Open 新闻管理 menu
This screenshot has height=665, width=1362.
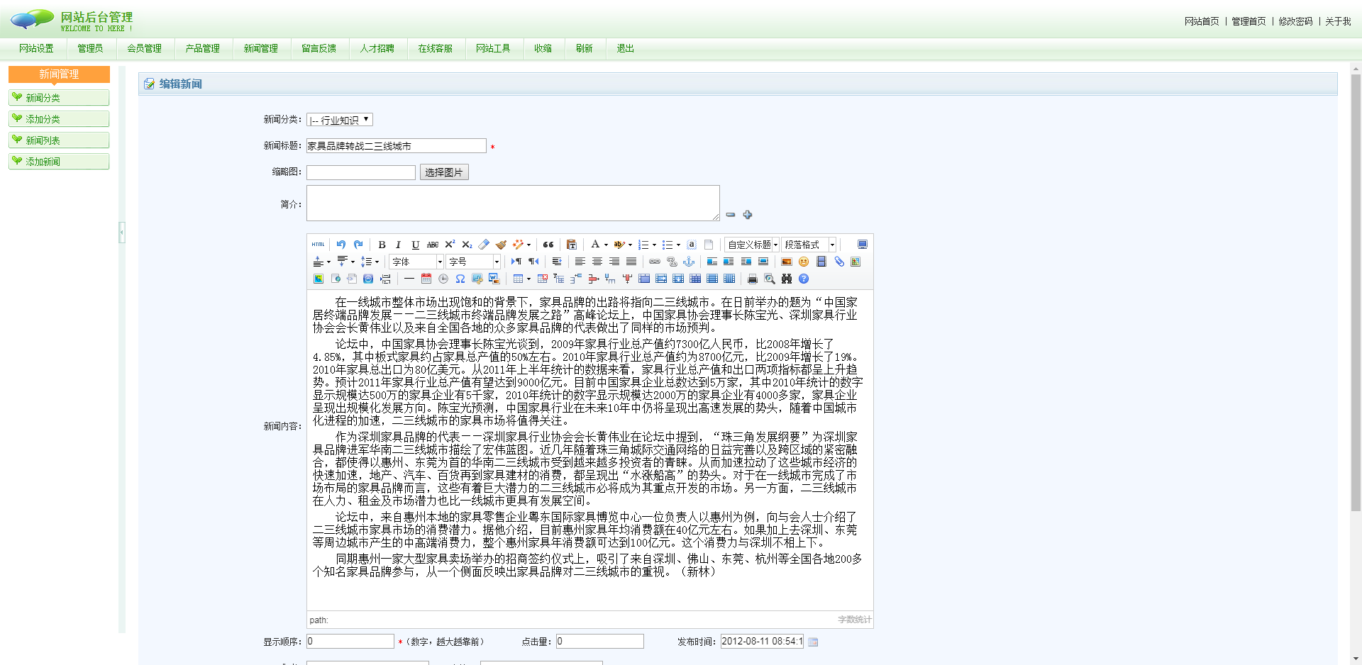pos(260,48)
